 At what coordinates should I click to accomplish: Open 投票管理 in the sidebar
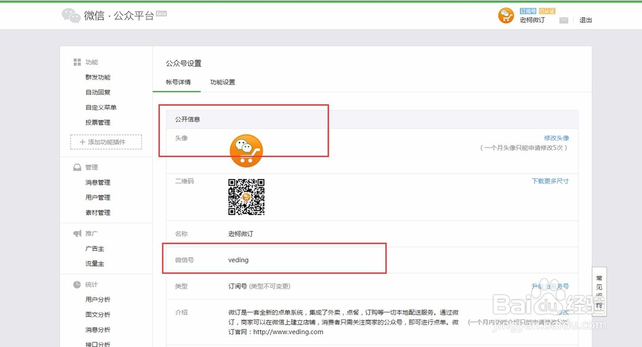98,123
